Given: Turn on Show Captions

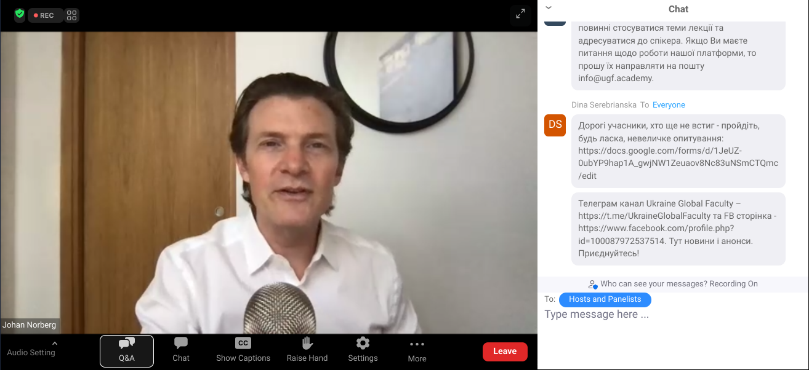Looking at the screenshot, I should click(243, 350).
